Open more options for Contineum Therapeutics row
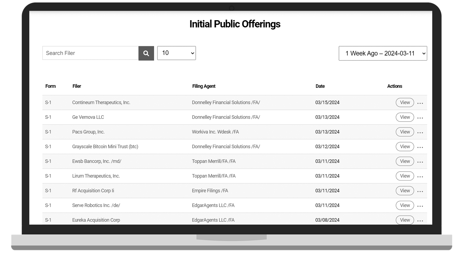This screenshot has width=463, height=260. pyautogui.click(x=420, y=103)
